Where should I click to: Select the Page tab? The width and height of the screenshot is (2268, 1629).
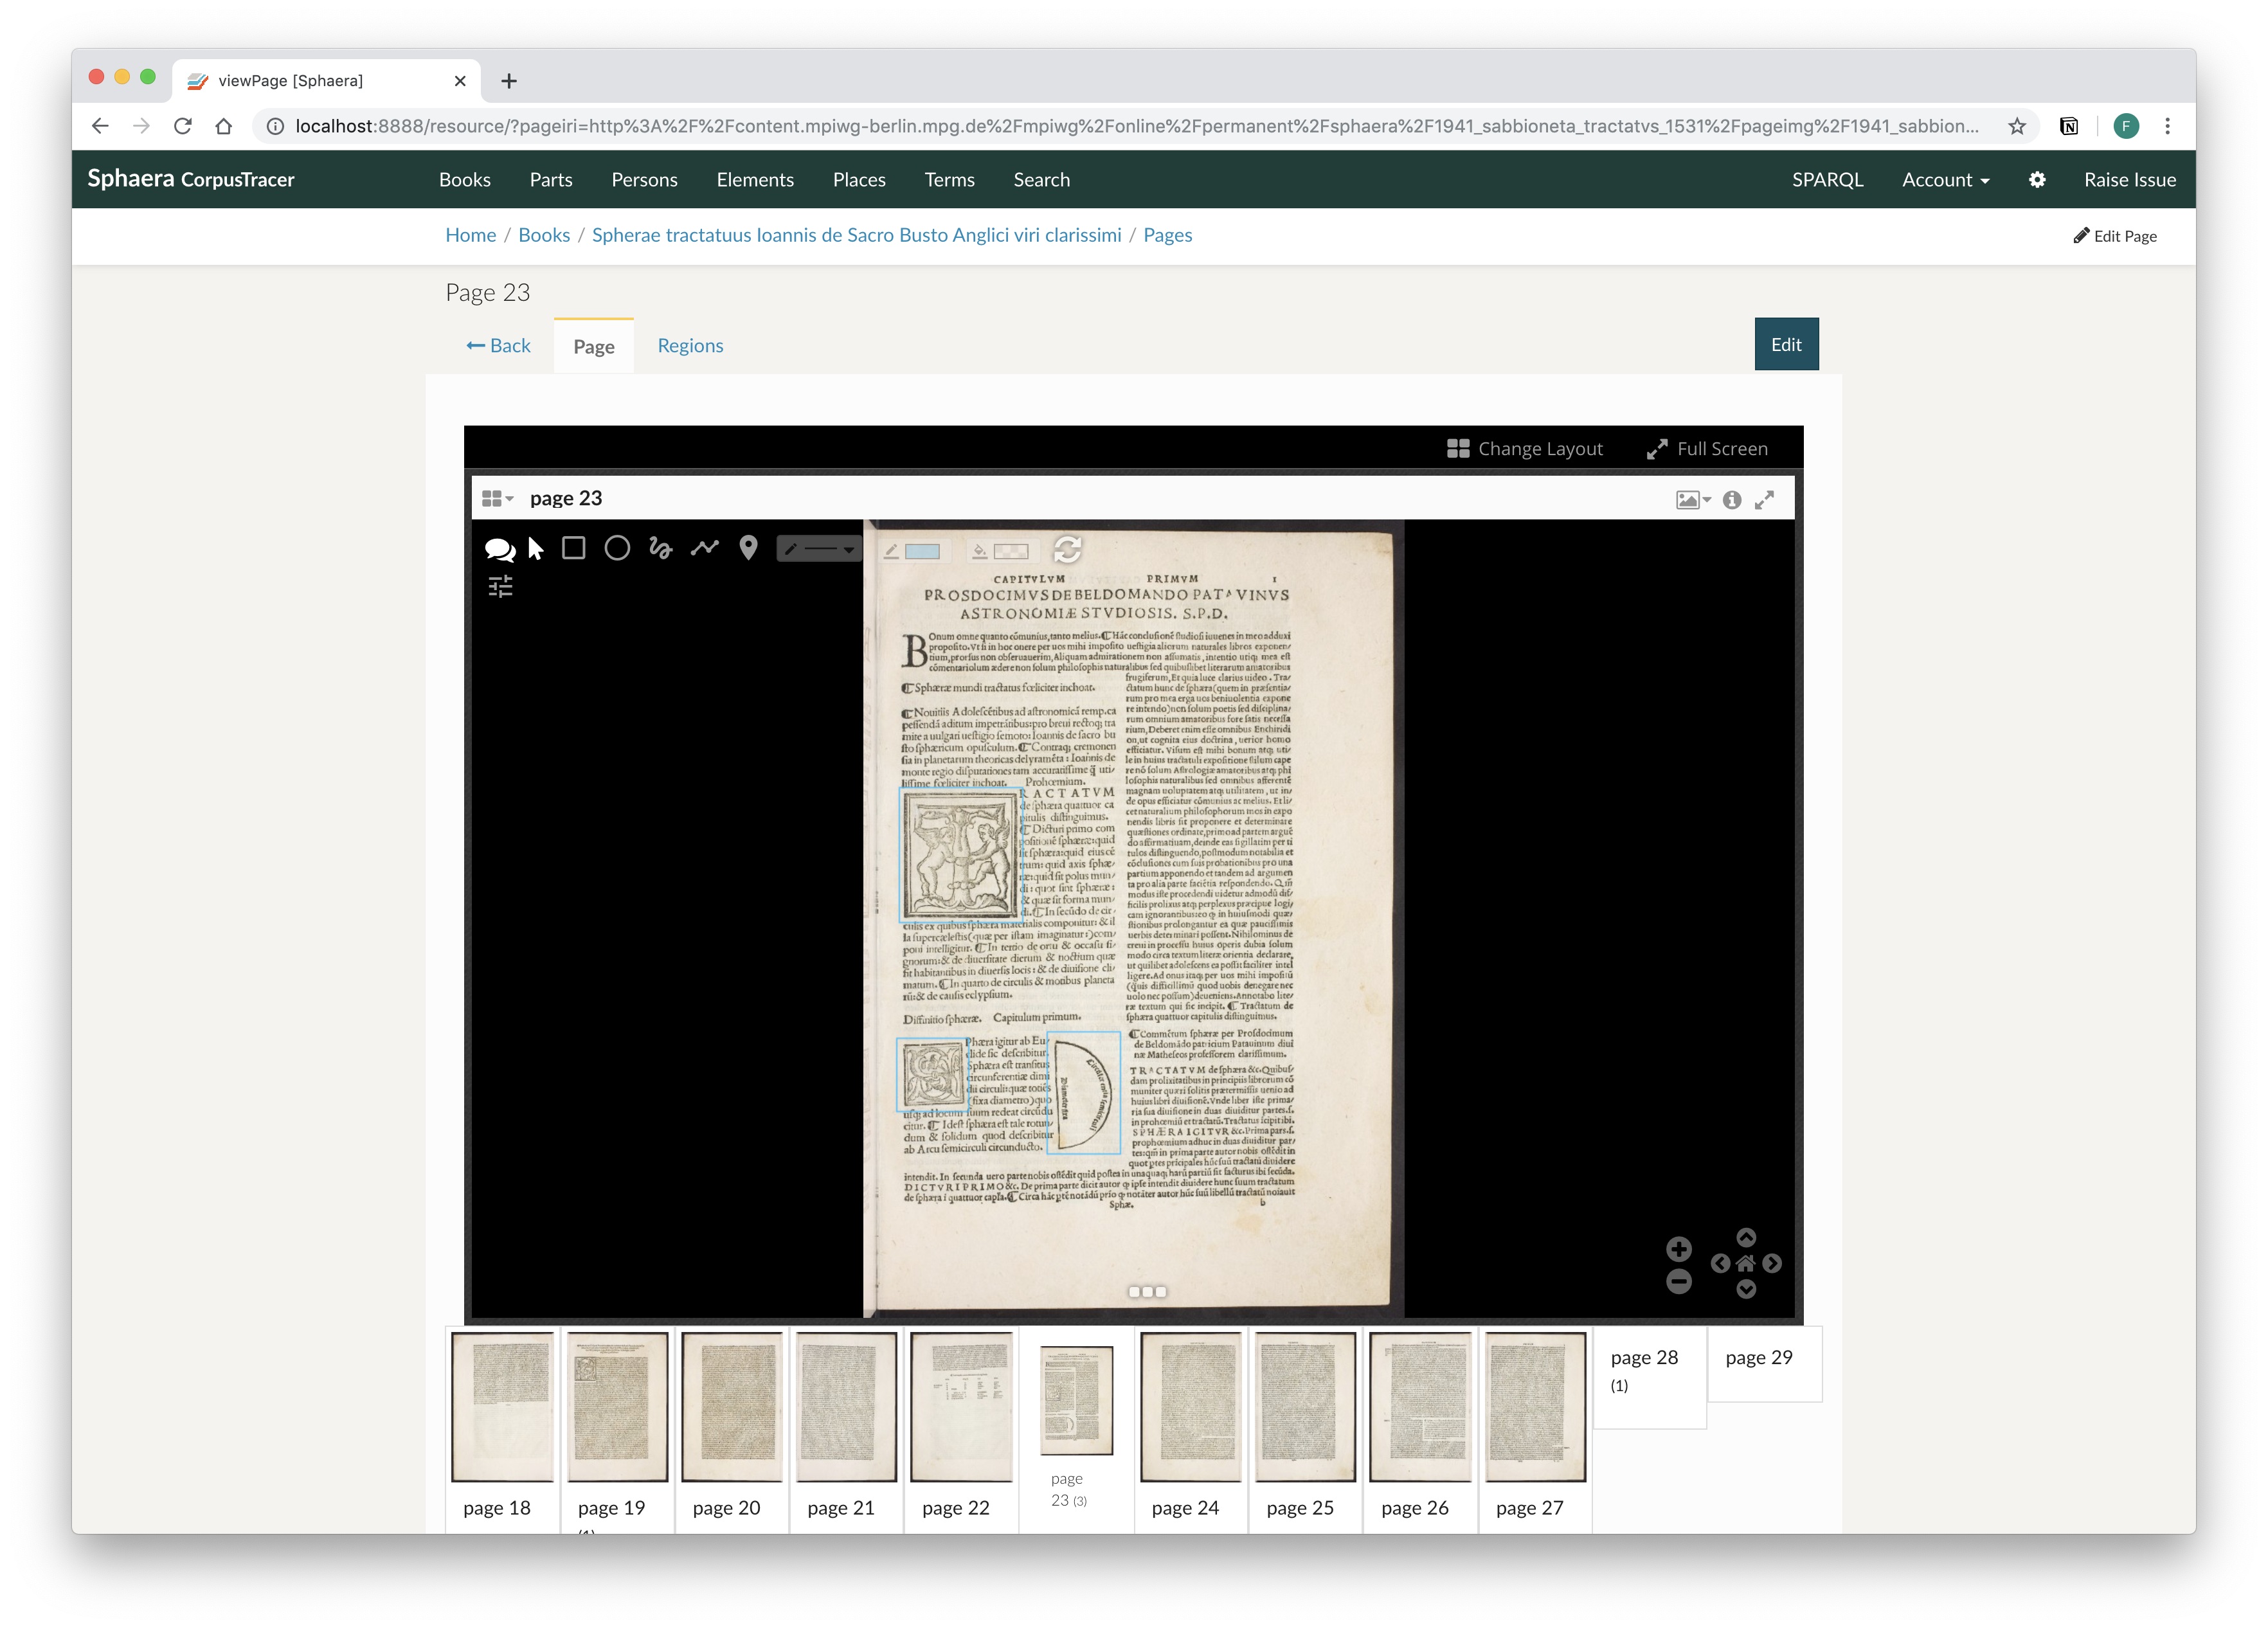(594, 346)
